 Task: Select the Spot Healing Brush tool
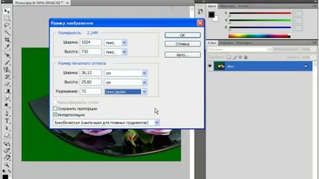6,55
